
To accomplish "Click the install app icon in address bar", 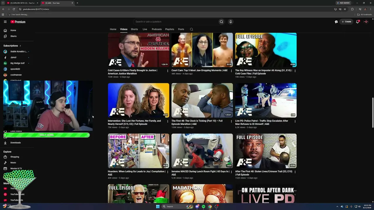I will coord(335,9).
